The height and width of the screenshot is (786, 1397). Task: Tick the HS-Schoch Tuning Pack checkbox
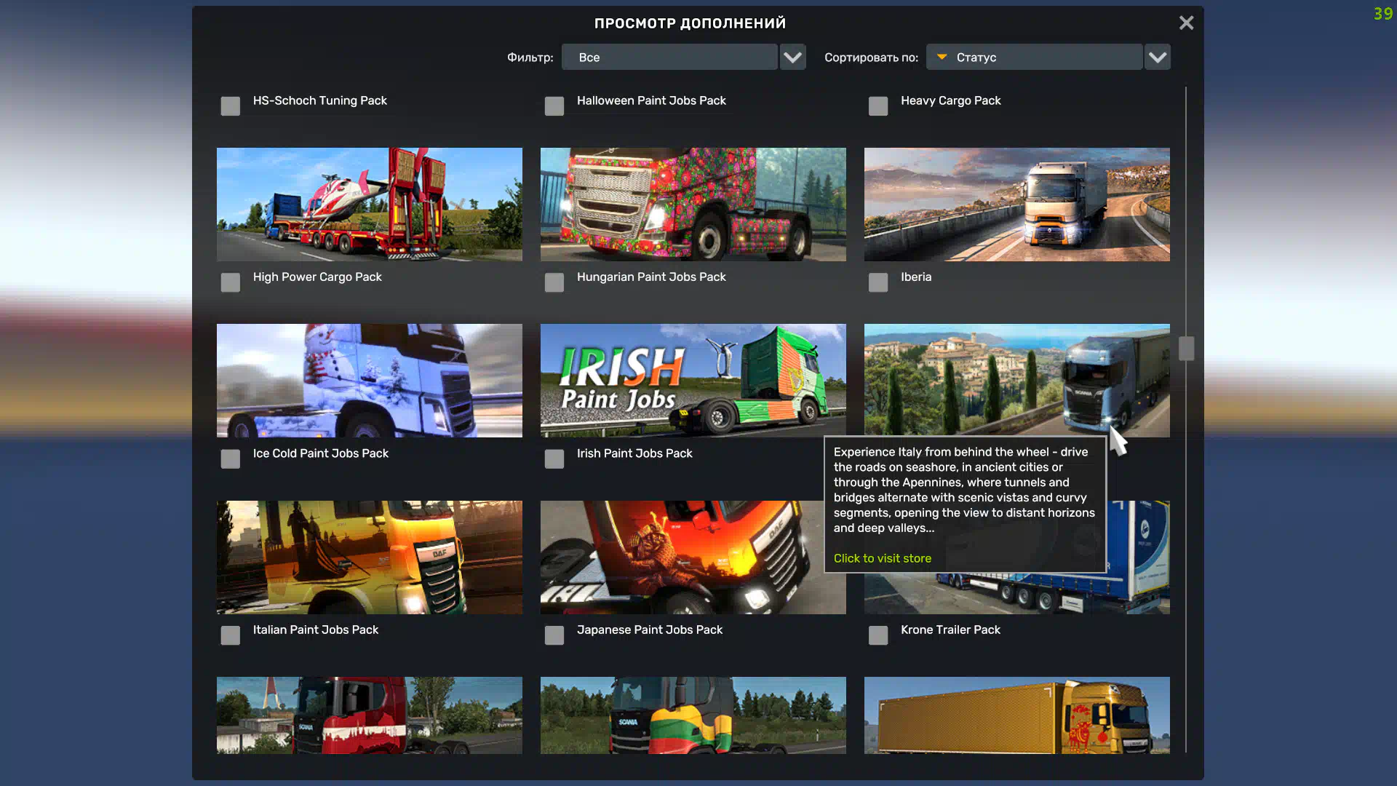coord(231,106)
